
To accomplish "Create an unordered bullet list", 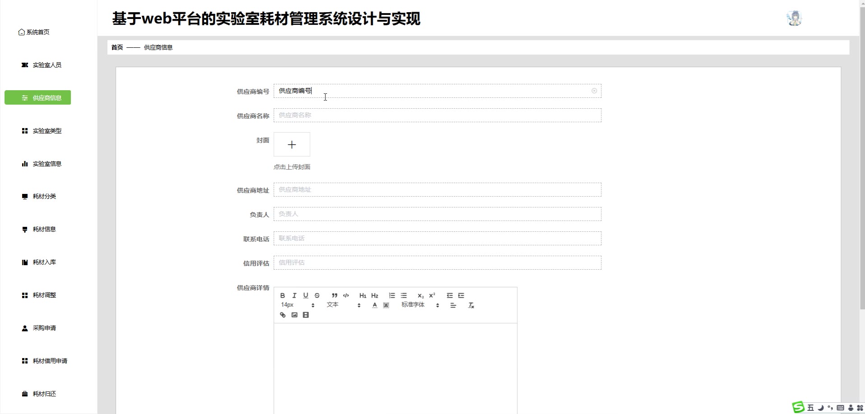I will click(404, 295).
